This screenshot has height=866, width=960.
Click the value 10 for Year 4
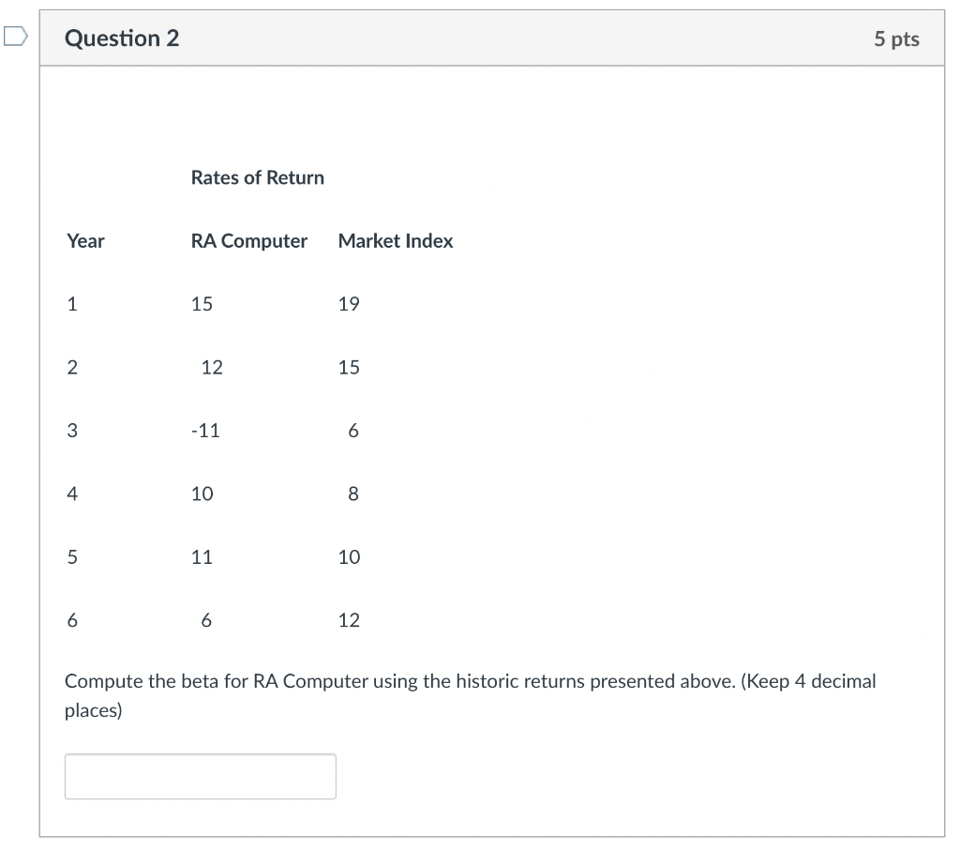click(x=202, y=494)
